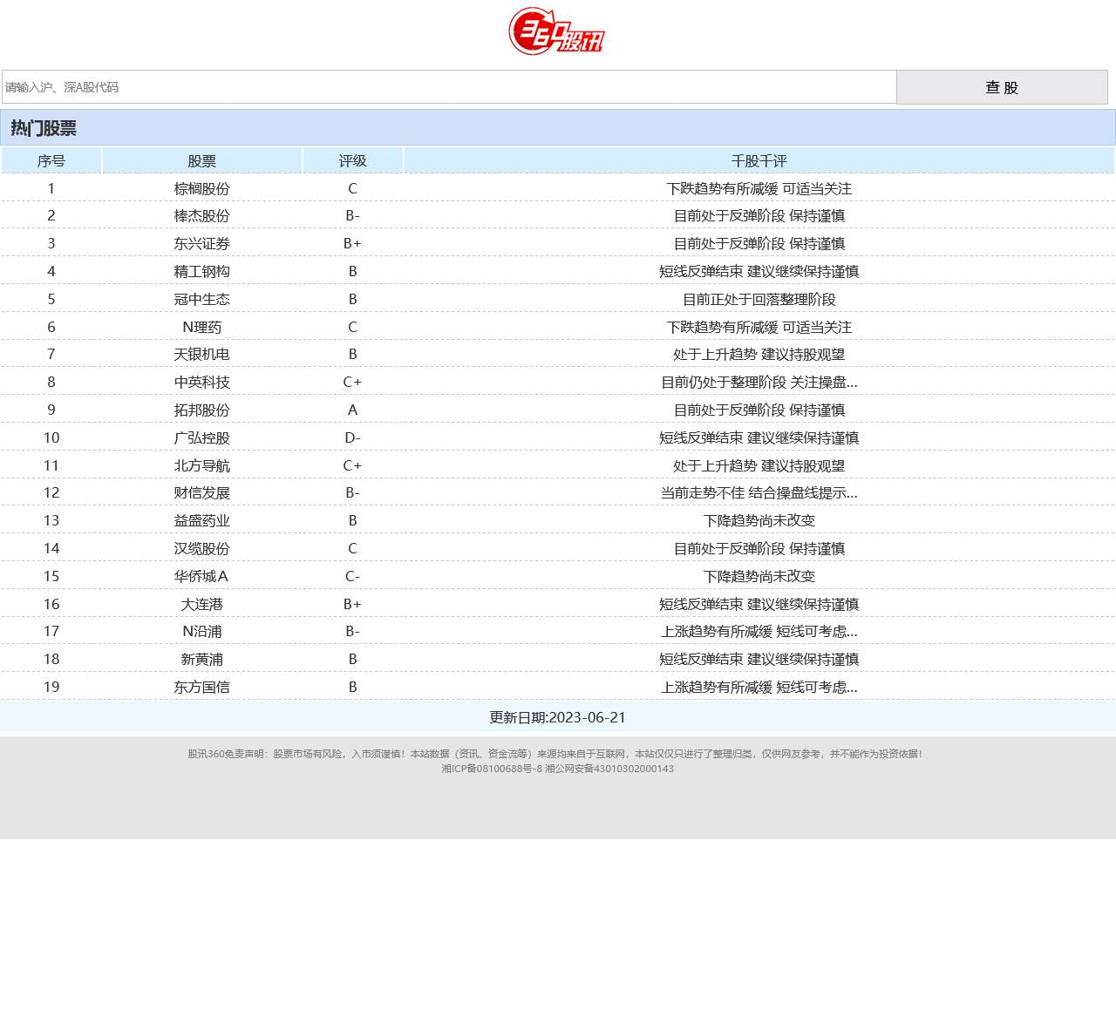
Task: Open stock 拓邦股份
Action: click(201, 410)
